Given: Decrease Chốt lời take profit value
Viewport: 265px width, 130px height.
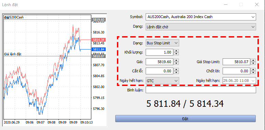Looking at the screenshot, I should click(253, 72).
